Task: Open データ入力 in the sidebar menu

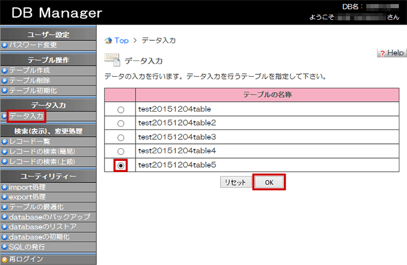Action: 26,116
